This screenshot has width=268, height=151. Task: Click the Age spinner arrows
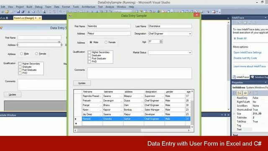(161, 42)
